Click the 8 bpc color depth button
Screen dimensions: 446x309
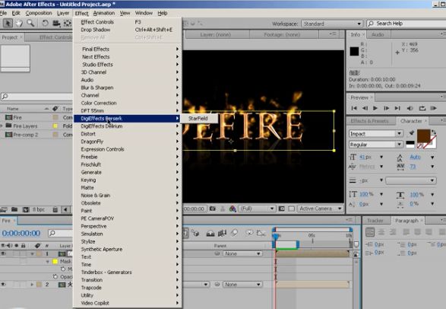39,209
